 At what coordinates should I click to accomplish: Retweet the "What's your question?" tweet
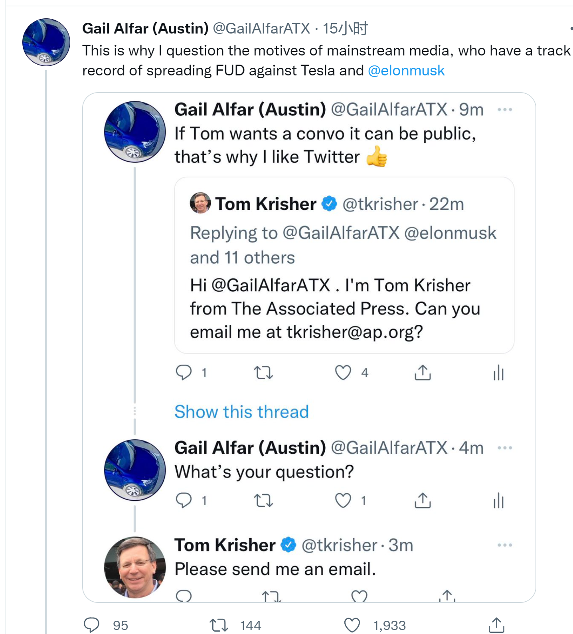(x=263, y=500)
